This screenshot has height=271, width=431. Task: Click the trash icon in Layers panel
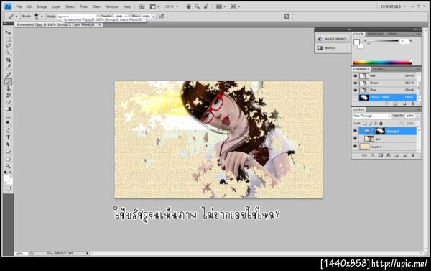point(413,155)
